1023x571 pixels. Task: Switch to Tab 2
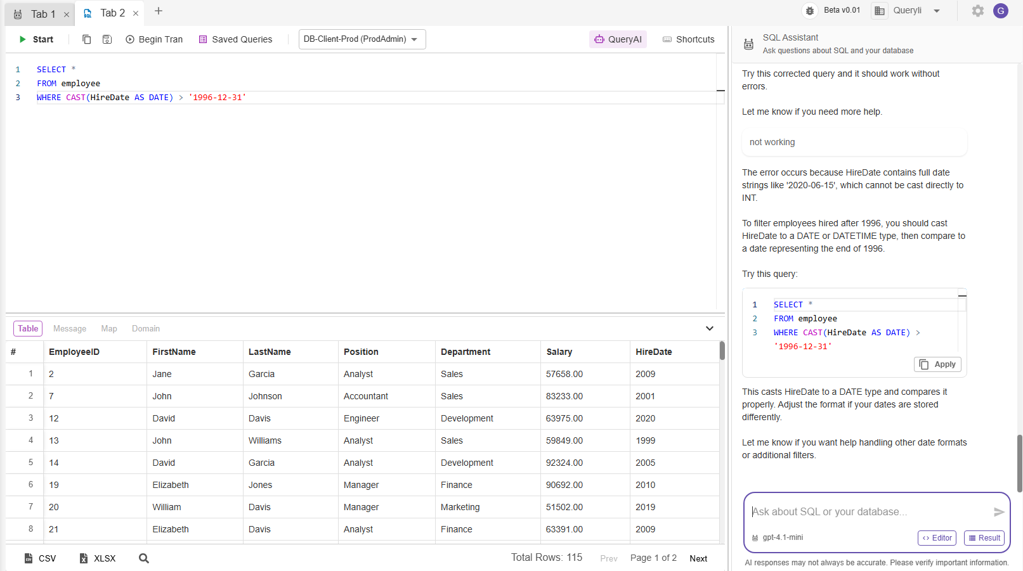(x=112, y=13)
